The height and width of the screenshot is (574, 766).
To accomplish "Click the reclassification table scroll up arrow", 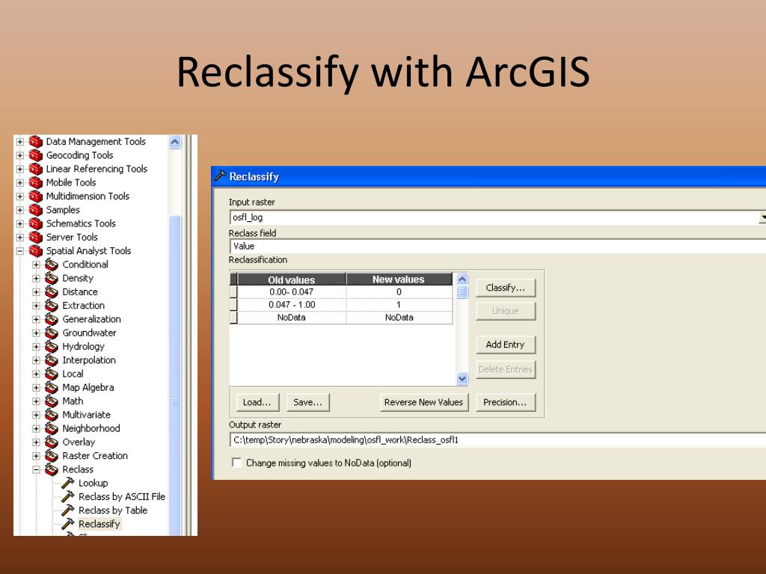I will pos(462,280).
